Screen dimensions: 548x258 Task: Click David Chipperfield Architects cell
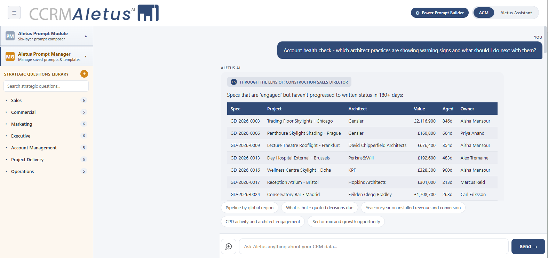coord(378,146)
